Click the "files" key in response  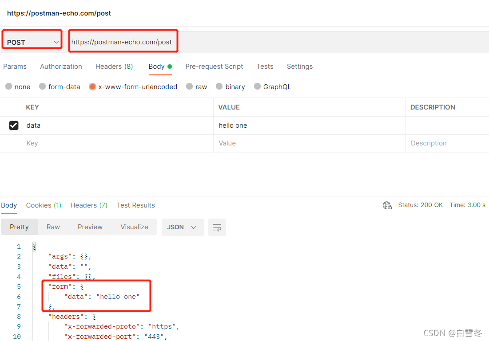click(x=62, y=277)
